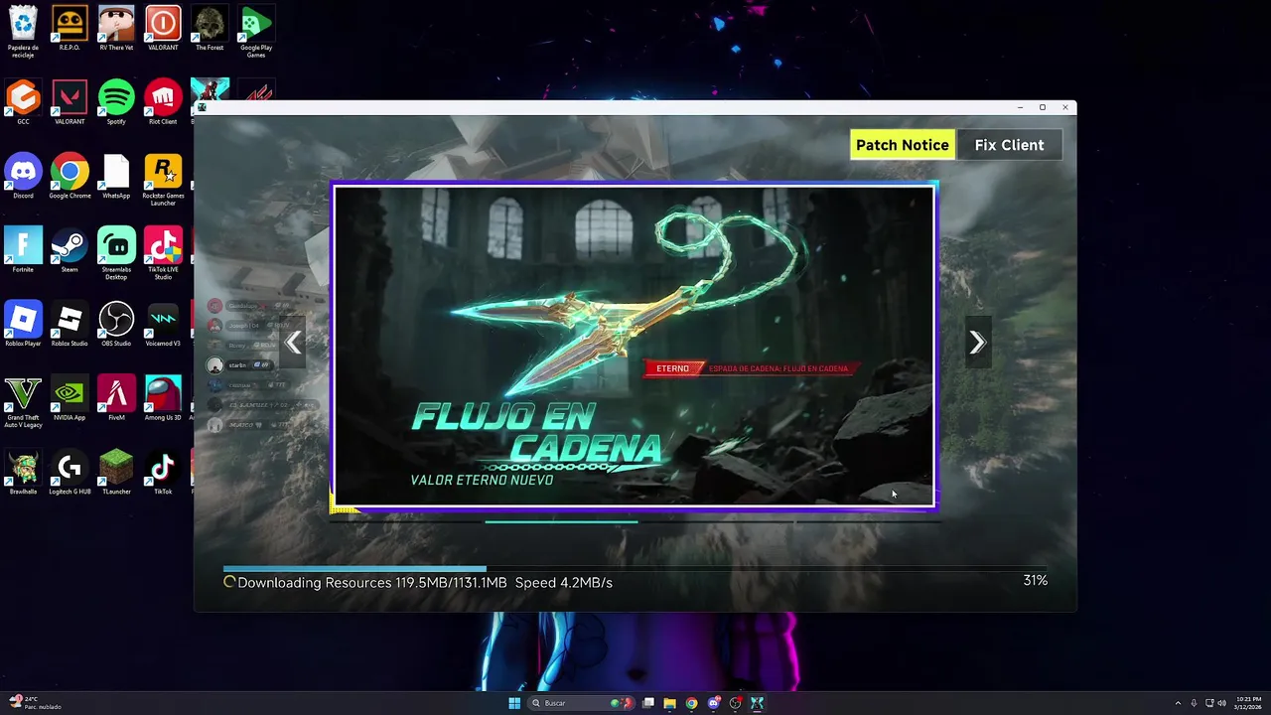Open Task View from the taskbar
Viewport: 1271px width, 715px height.
(648, 703)
